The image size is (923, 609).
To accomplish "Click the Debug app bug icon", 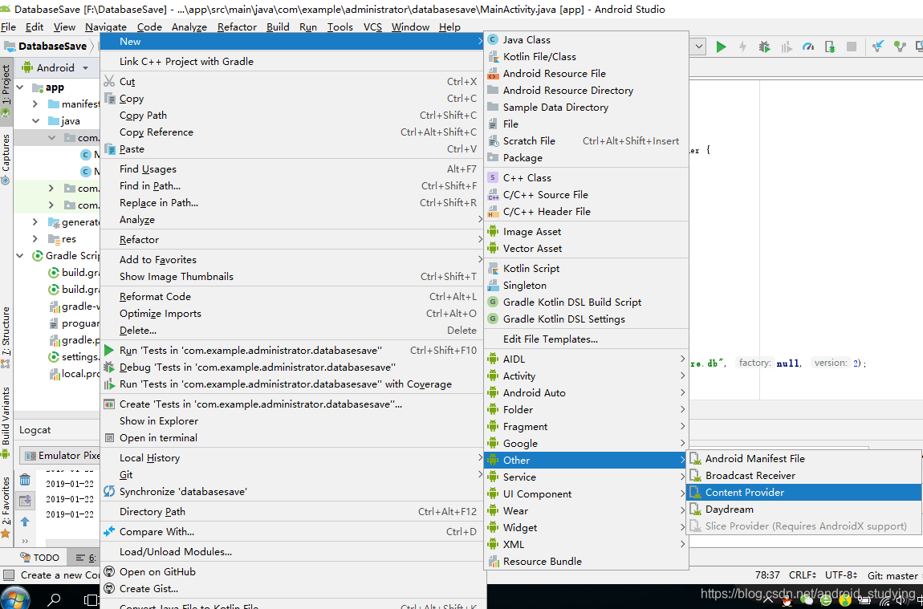I will pos(765,47).
